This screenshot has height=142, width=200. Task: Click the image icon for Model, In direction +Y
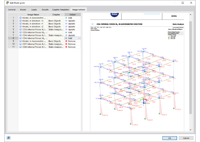[21, 24]
